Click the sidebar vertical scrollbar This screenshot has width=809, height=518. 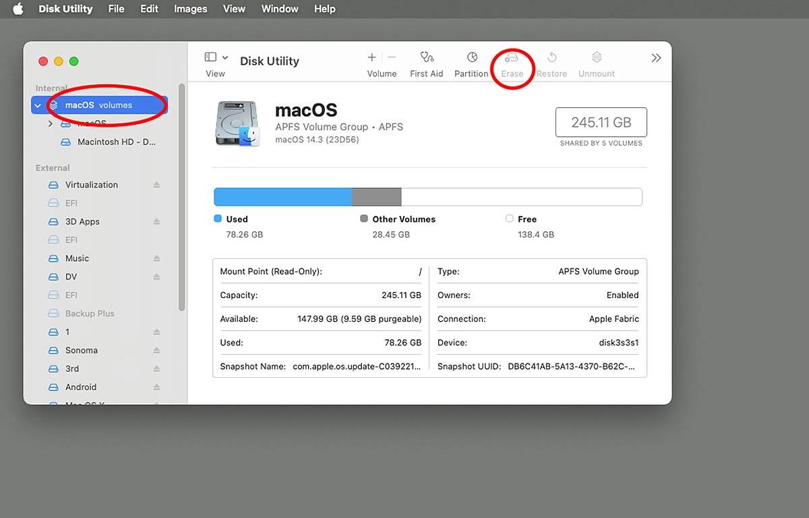click(181, 197)
